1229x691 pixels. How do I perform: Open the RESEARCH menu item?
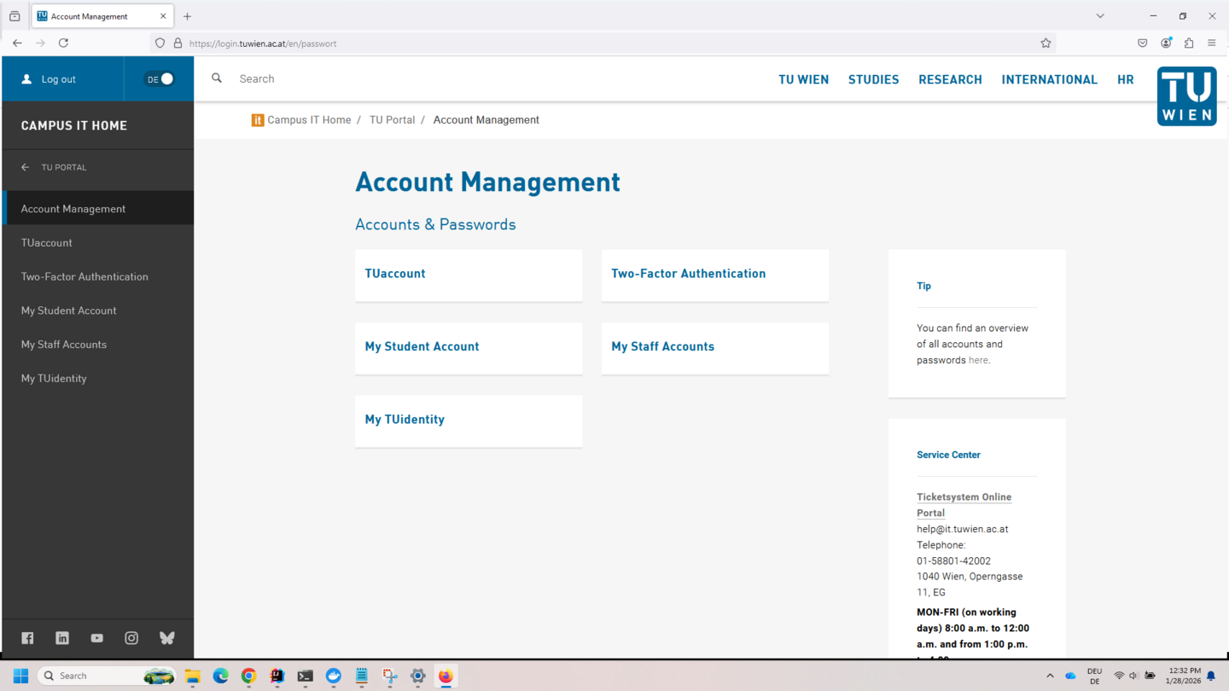[x=950, y=79]
